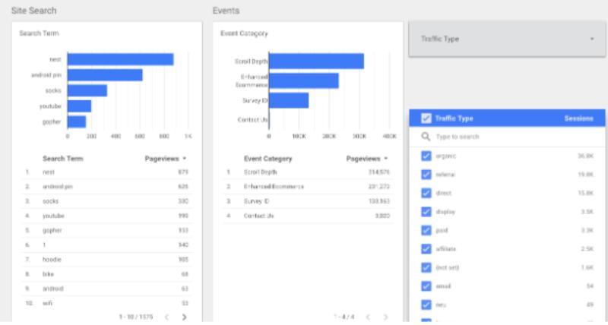Click the socks bar in Search Term chart
Image resolution: width=608 pixels, height=325 pixels.
[x=87, y=90]
